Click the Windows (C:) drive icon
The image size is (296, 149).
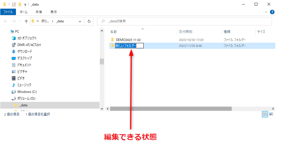14,92
